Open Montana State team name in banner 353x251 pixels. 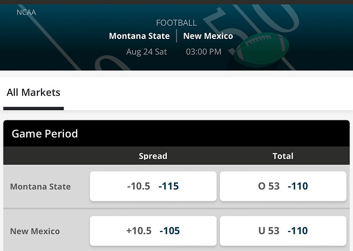[x=139, y=36]
